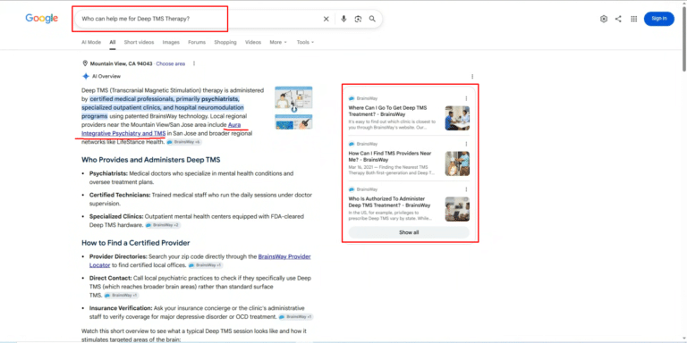Image resolution: width=687 pixels, height=343 pixels.
Task: Click the 'Specialized Clinics:' bullet text
Action: (116, 216)
